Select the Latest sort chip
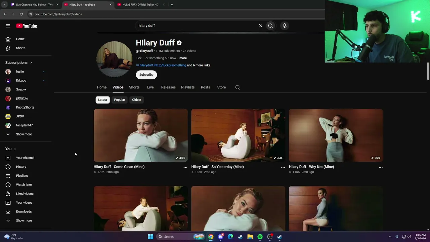 click(102, 100)
